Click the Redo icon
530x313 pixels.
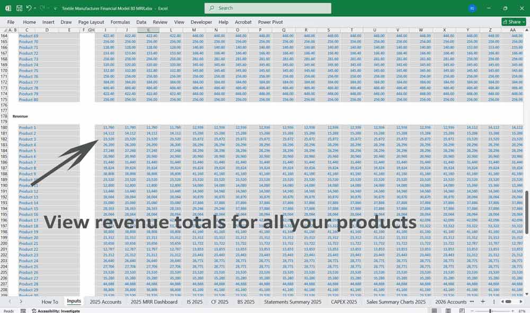click(43, 7)
